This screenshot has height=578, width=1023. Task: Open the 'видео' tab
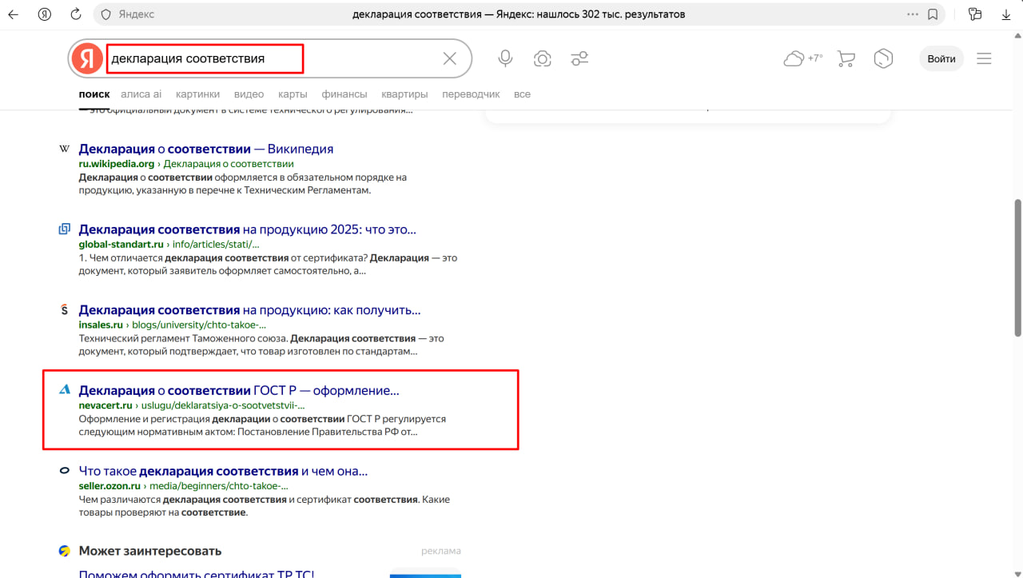tap(249, 94)
